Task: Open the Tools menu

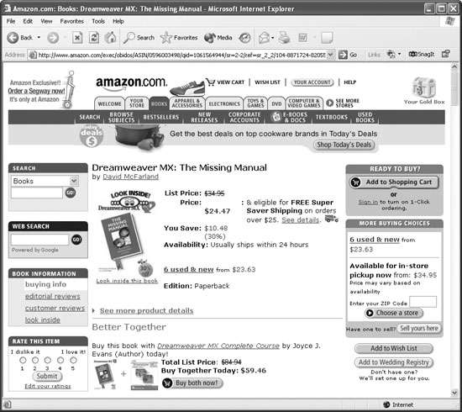Action: point(98,21)
